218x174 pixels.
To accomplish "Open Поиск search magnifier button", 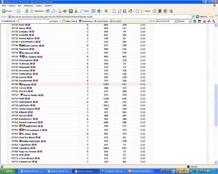I will tap(84, 11).
